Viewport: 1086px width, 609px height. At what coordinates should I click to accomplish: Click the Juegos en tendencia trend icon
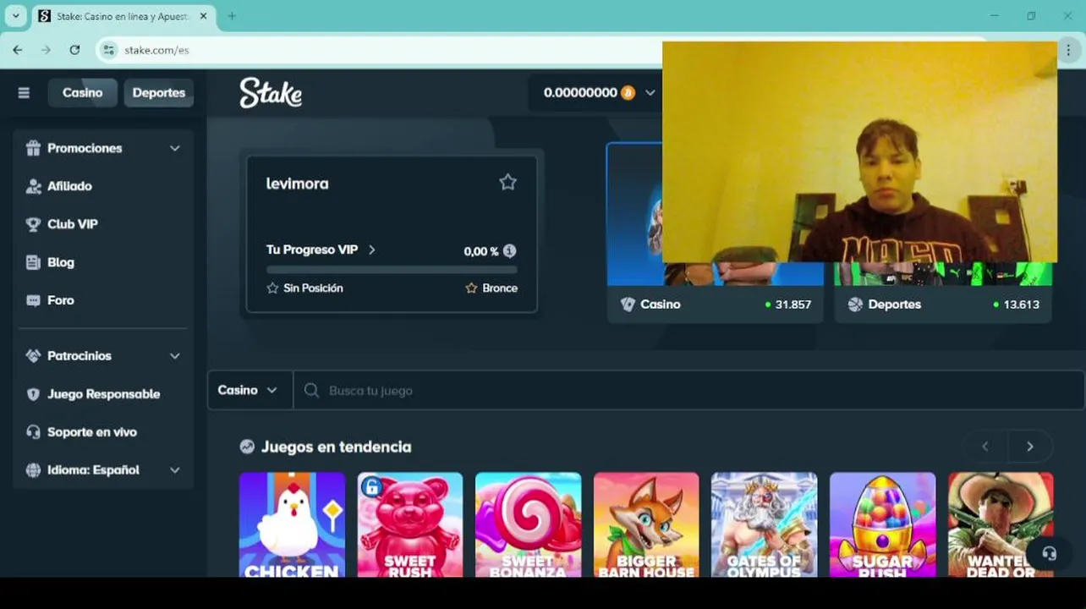tap(247, 447)
